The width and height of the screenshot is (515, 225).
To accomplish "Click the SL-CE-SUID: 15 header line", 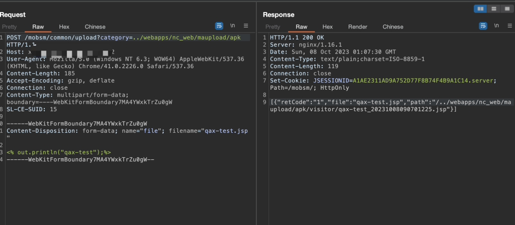I will click(32, 109).
